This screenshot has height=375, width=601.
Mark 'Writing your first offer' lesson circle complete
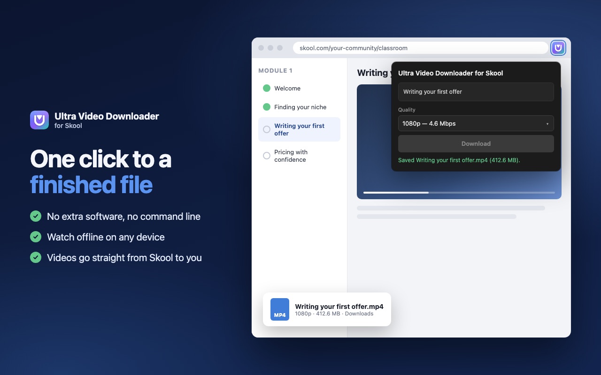pyautogui.click(x=267, y=129)
